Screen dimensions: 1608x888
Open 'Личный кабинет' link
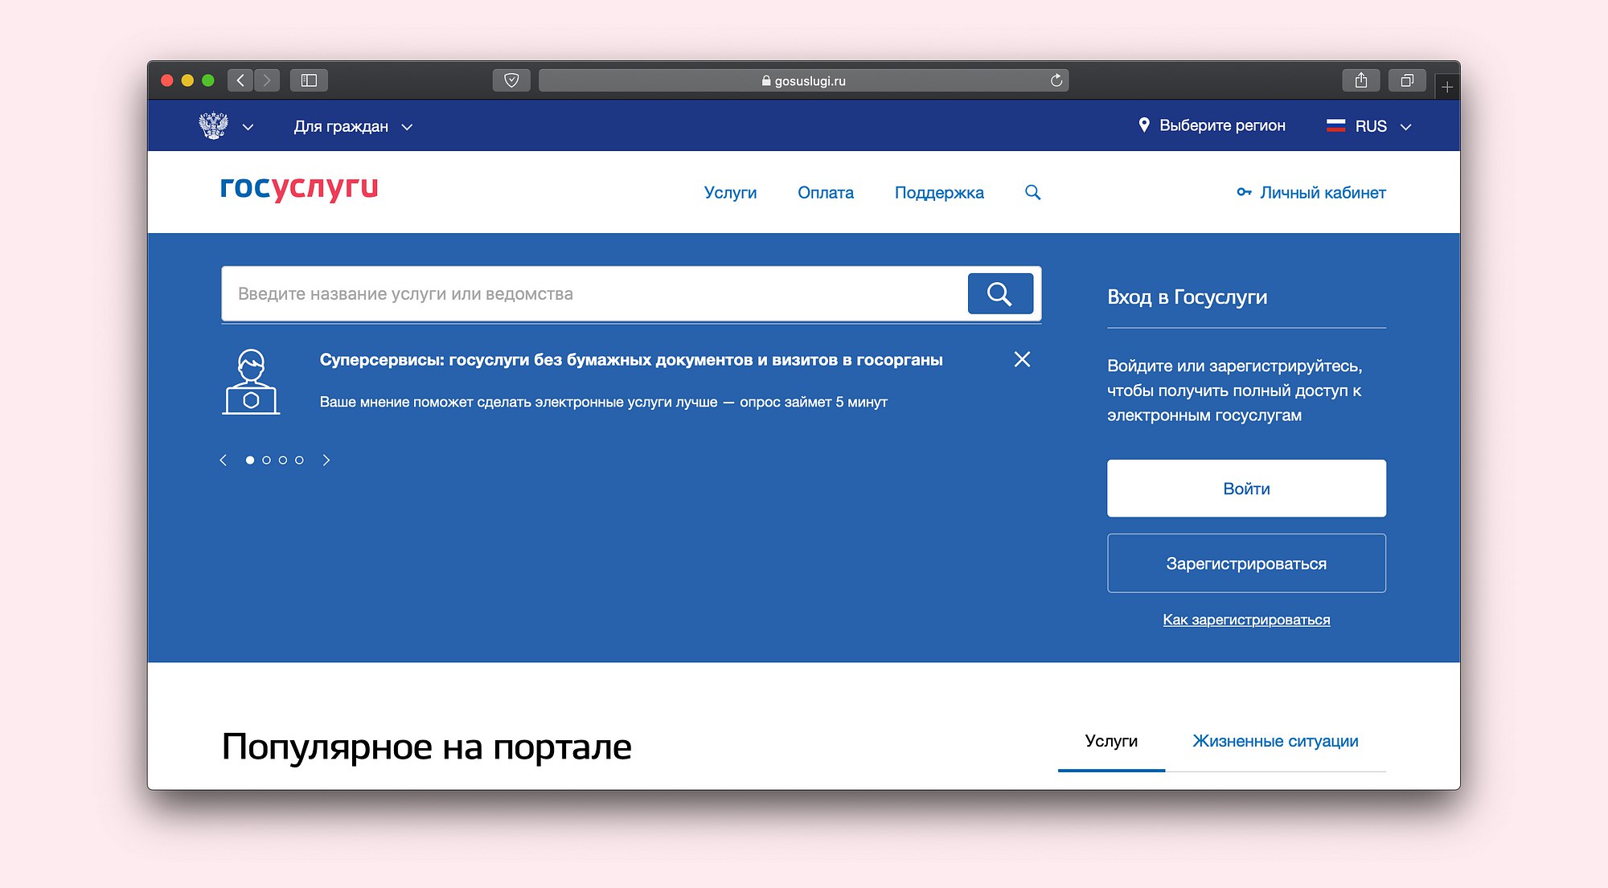(x=1323, y=193)
